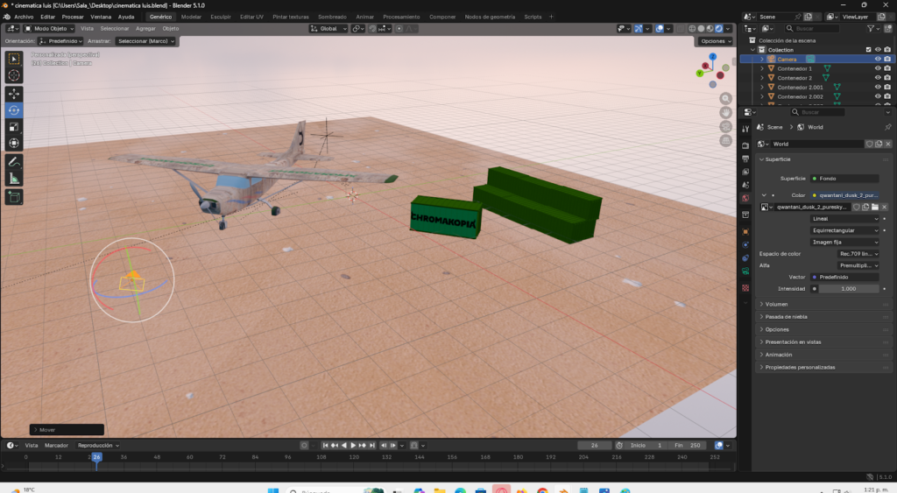
Task: Switch to solid viewport shading
Action: click(701, 29)
